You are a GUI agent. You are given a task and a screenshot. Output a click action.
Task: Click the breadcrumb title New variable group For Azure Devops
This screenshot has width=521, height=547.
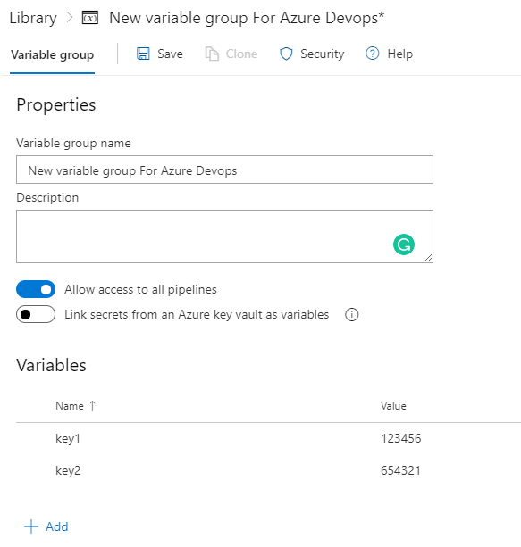[x=247, y=18]
